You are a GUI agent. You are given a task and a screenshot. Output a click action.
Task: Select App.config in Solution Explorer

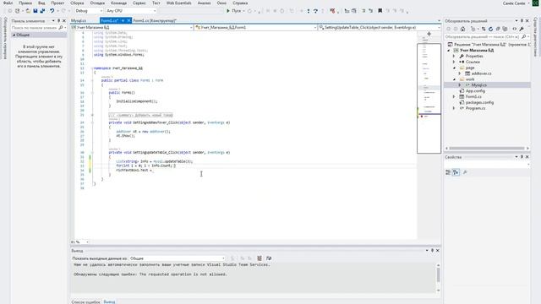click(475, 91)
